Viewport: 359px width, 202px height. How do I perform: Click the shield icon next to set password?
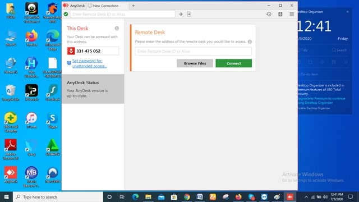click(x=69, y=63)
